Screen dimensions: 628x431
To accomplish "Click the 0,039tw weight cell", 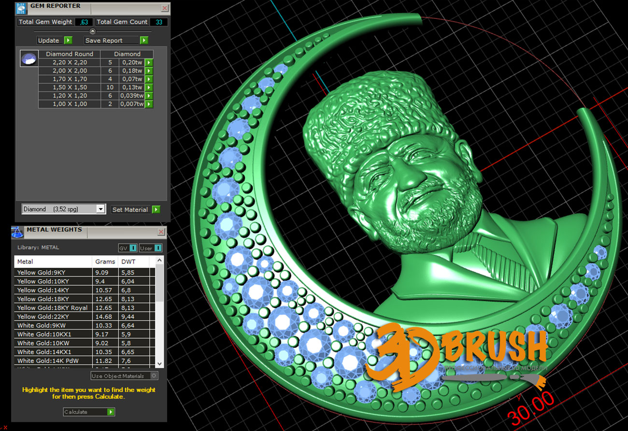I will [x=132, y=96].
